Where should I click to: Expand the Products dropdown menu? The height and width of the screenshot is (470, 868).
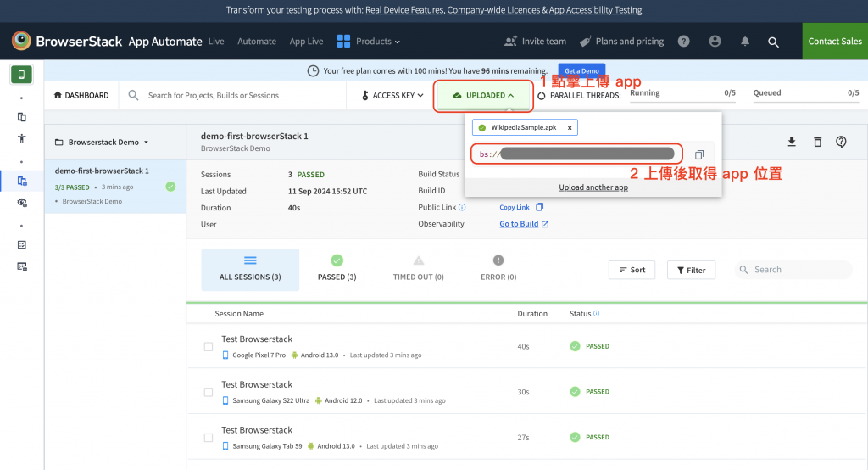coord(377,41)
